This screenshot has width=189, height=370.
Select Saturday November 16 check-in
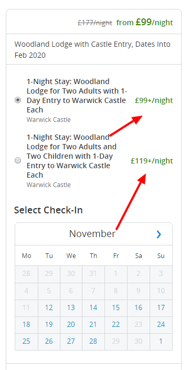(138, 307)
